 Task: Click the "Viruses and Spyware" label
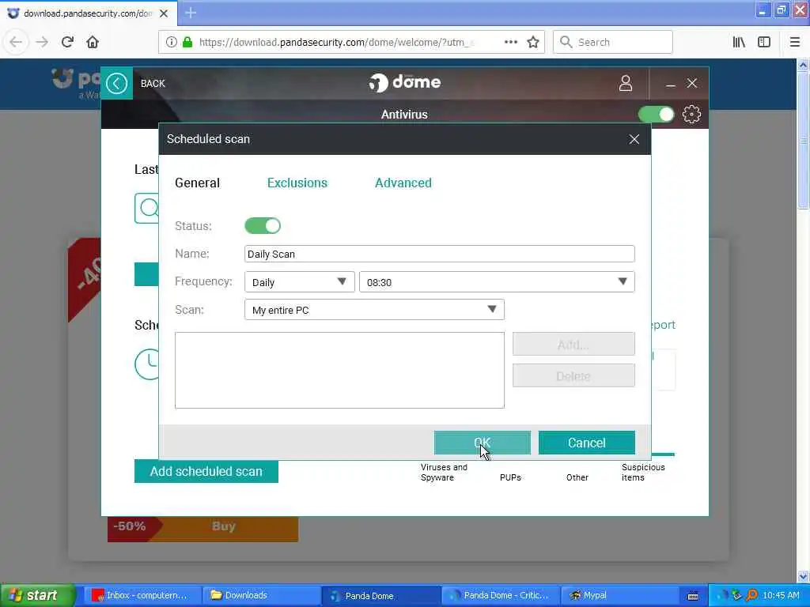tap(444, 473)
